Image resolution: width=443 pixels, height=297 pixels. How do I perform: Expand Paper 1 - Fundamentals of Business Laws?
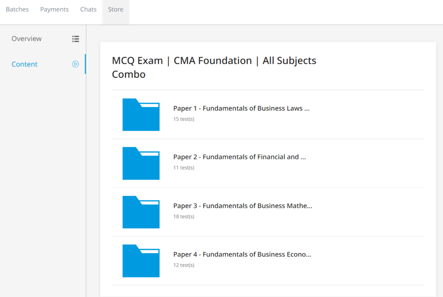[x=241, y=108]
